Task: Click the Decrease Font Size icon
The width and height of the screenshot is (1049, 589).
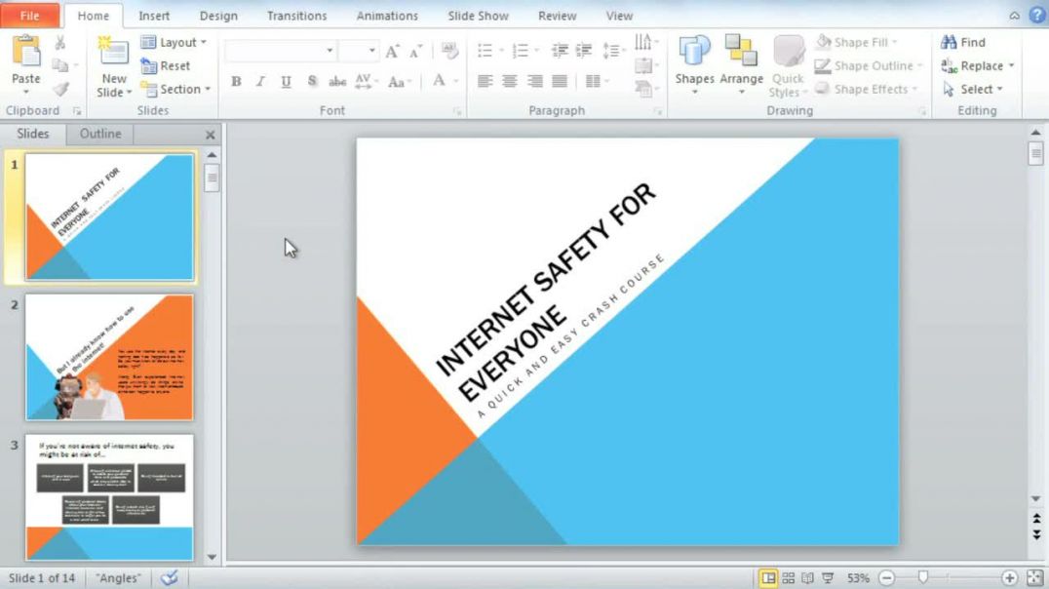Action: click(416, 51)
